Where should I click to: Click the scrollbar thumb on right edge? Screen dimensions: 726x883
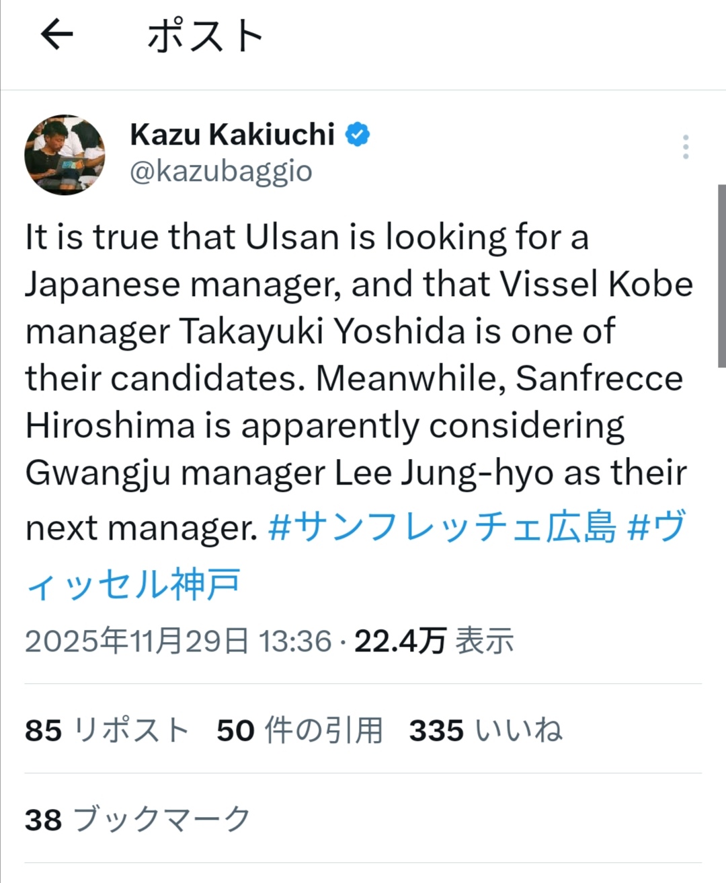pos(721,276)
